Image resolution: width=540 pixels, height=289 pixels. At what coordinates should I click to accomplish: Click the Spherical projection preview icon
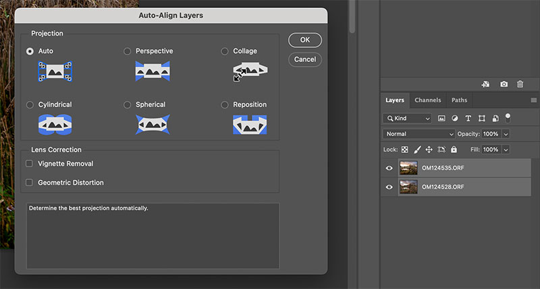tap(153, 125)
